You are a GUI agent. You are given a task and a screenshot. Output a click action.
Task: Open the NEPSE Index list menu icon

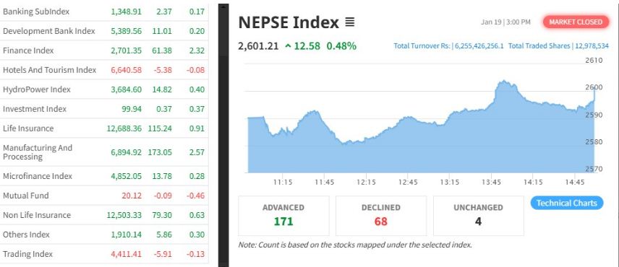point(350,22)
